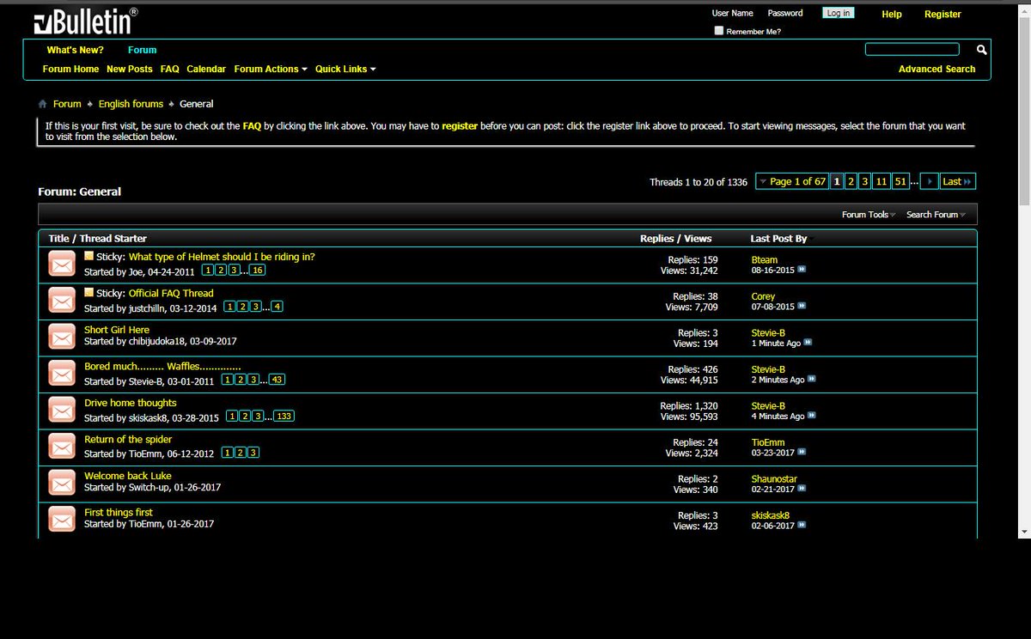Open thread Return of the spider
Screen dimensions: 1031x639
coord(128,439)
